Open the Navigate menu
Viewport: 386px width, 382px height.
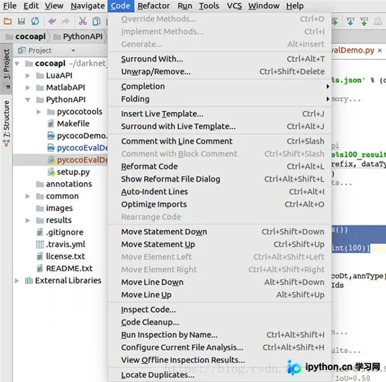click(x=88, y=5)
